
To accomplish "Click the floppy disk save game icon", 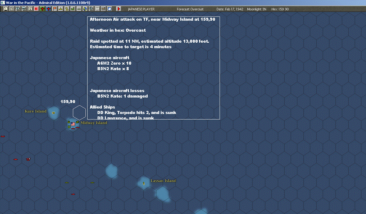I will coord(5,9).
